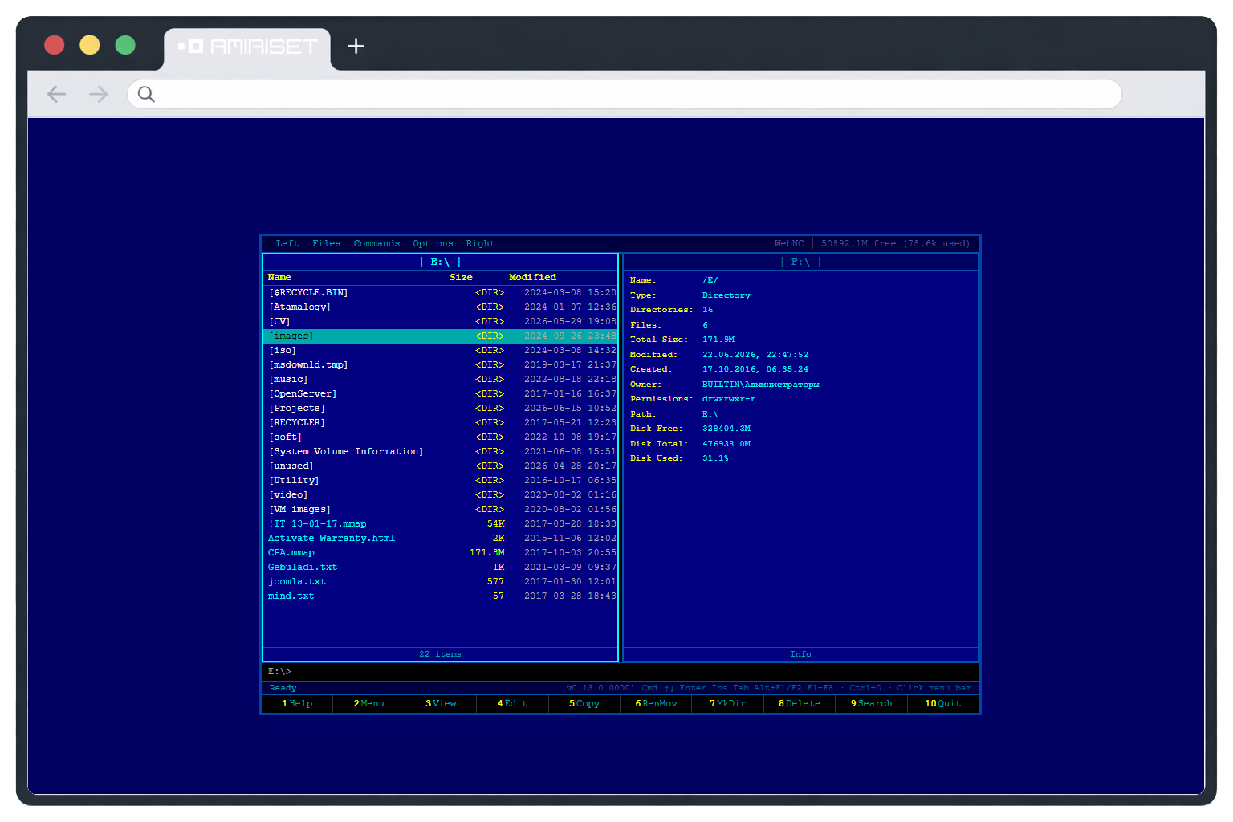The height and width of the screenshot is (822, 1233).
Task: Click the 3 View function key button
Action: tap(441, 704)
